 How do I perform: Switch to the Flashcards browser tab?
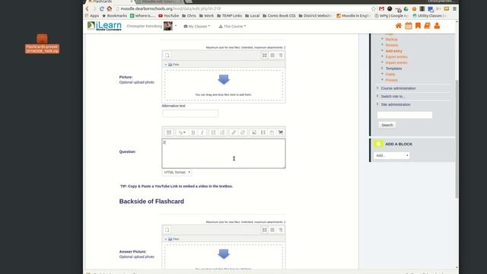[109, 2]
